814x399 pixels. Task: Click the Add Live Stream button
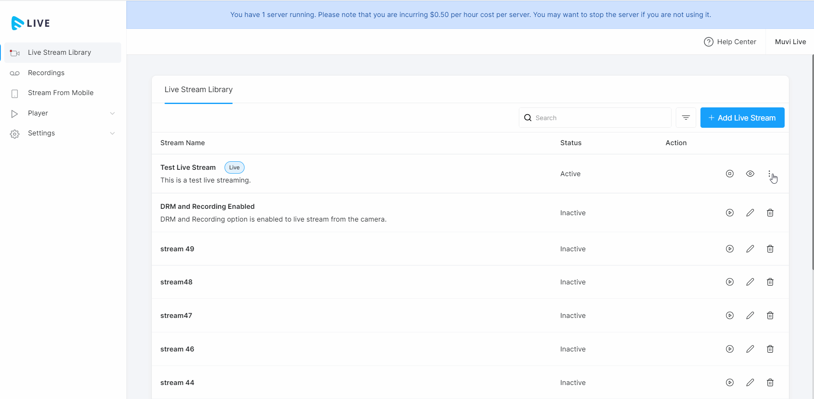pos(742,118)
